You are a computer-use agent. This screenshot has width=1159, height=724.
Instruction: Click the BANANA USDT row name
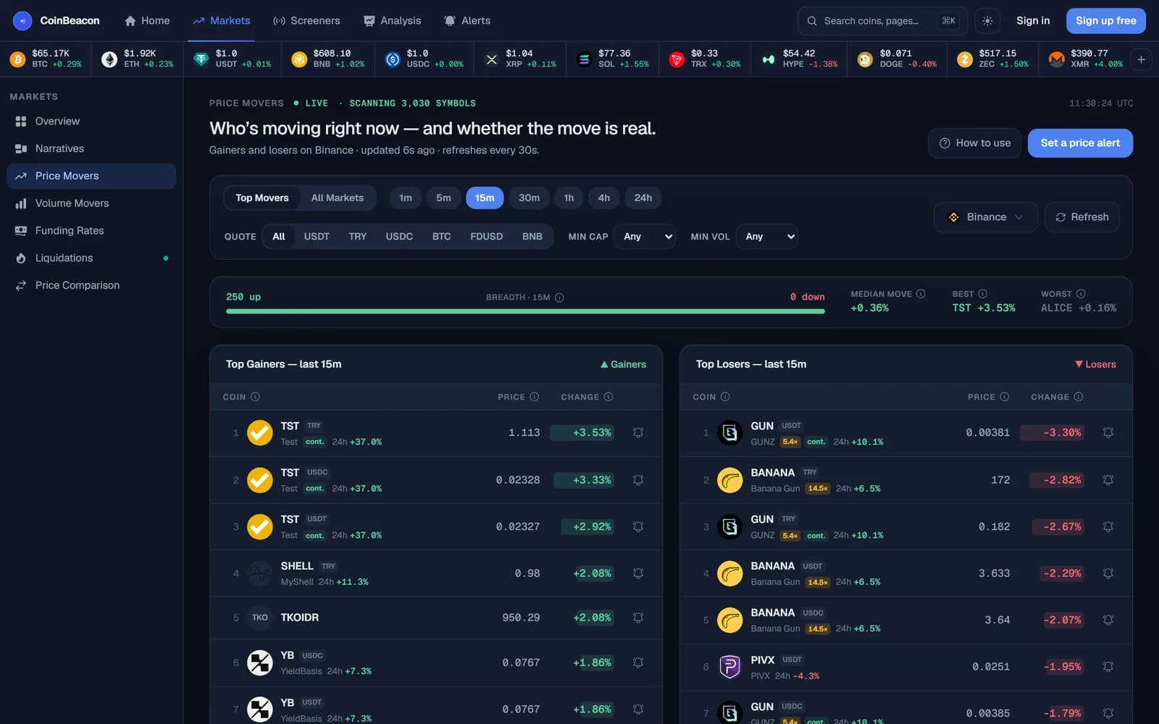click(772, 566)
